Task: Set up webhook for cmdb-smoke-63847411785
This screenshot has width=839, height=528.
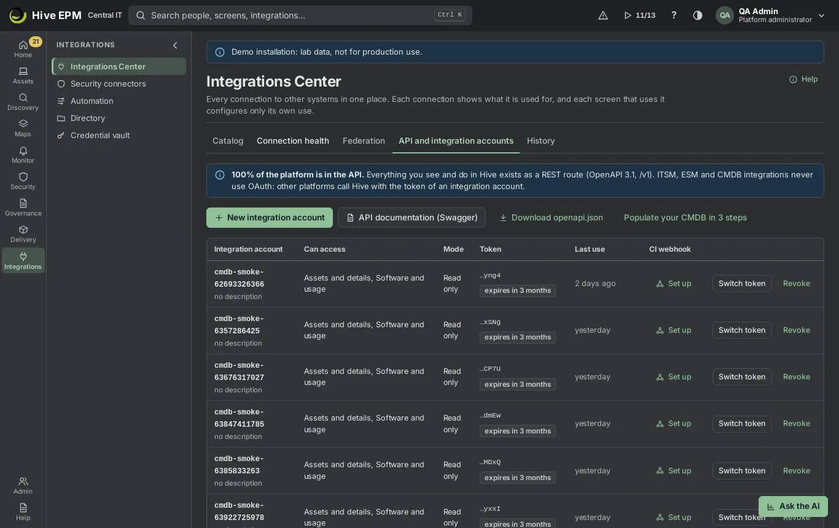Action: pyautogui.click(x=674, y=424)
